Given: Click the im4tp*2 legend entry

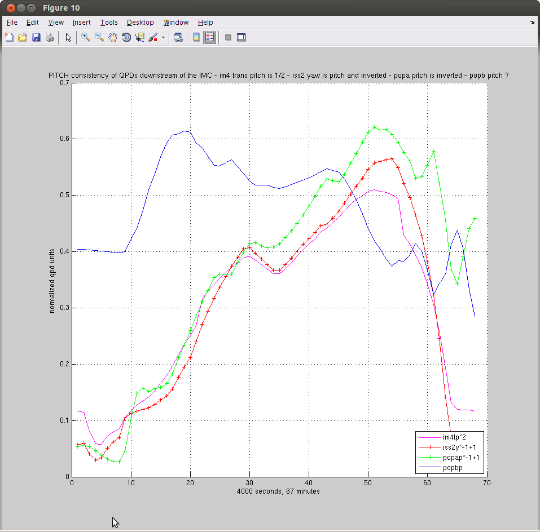Looking at the screenshot, I should 454,437.
